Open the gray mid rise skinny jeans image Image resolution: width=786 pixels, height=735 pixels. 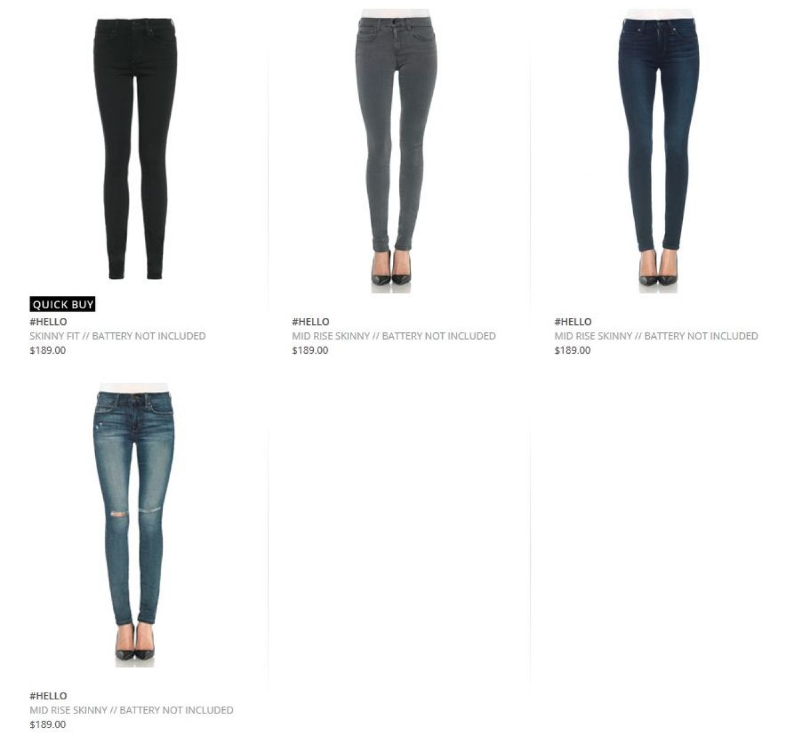[397, 150]
